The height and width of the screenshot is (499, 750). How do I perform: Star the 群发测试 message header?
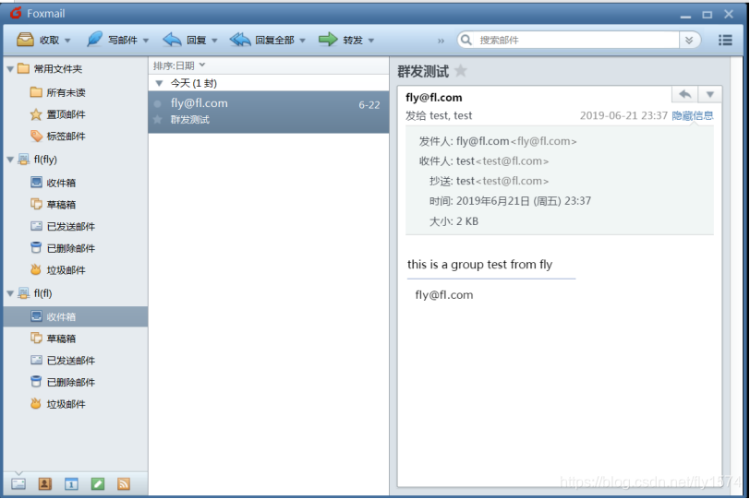pos(461,71)
